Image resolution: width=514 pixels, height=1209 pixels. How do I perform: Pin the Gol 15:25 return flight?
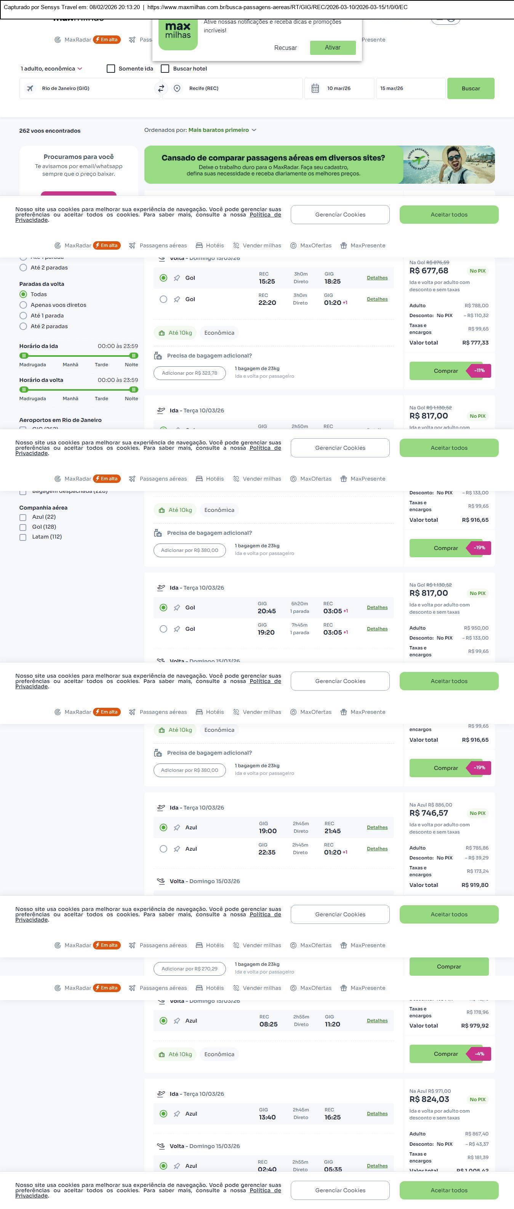tap(177, 278)
